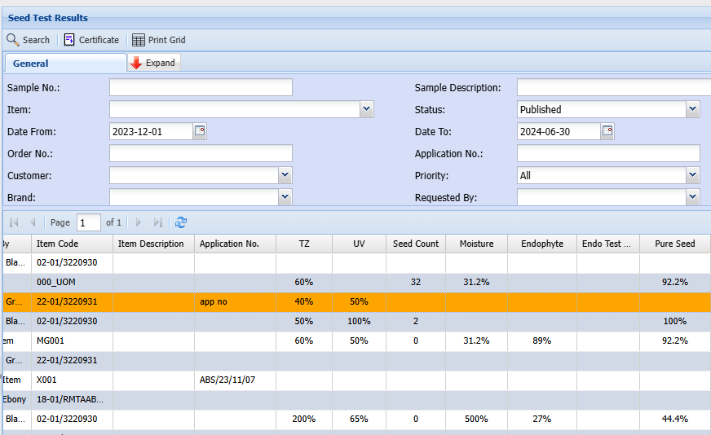Screen dimensions: 711x435
Task: Click the page number input box
Action: click(88, 222)
